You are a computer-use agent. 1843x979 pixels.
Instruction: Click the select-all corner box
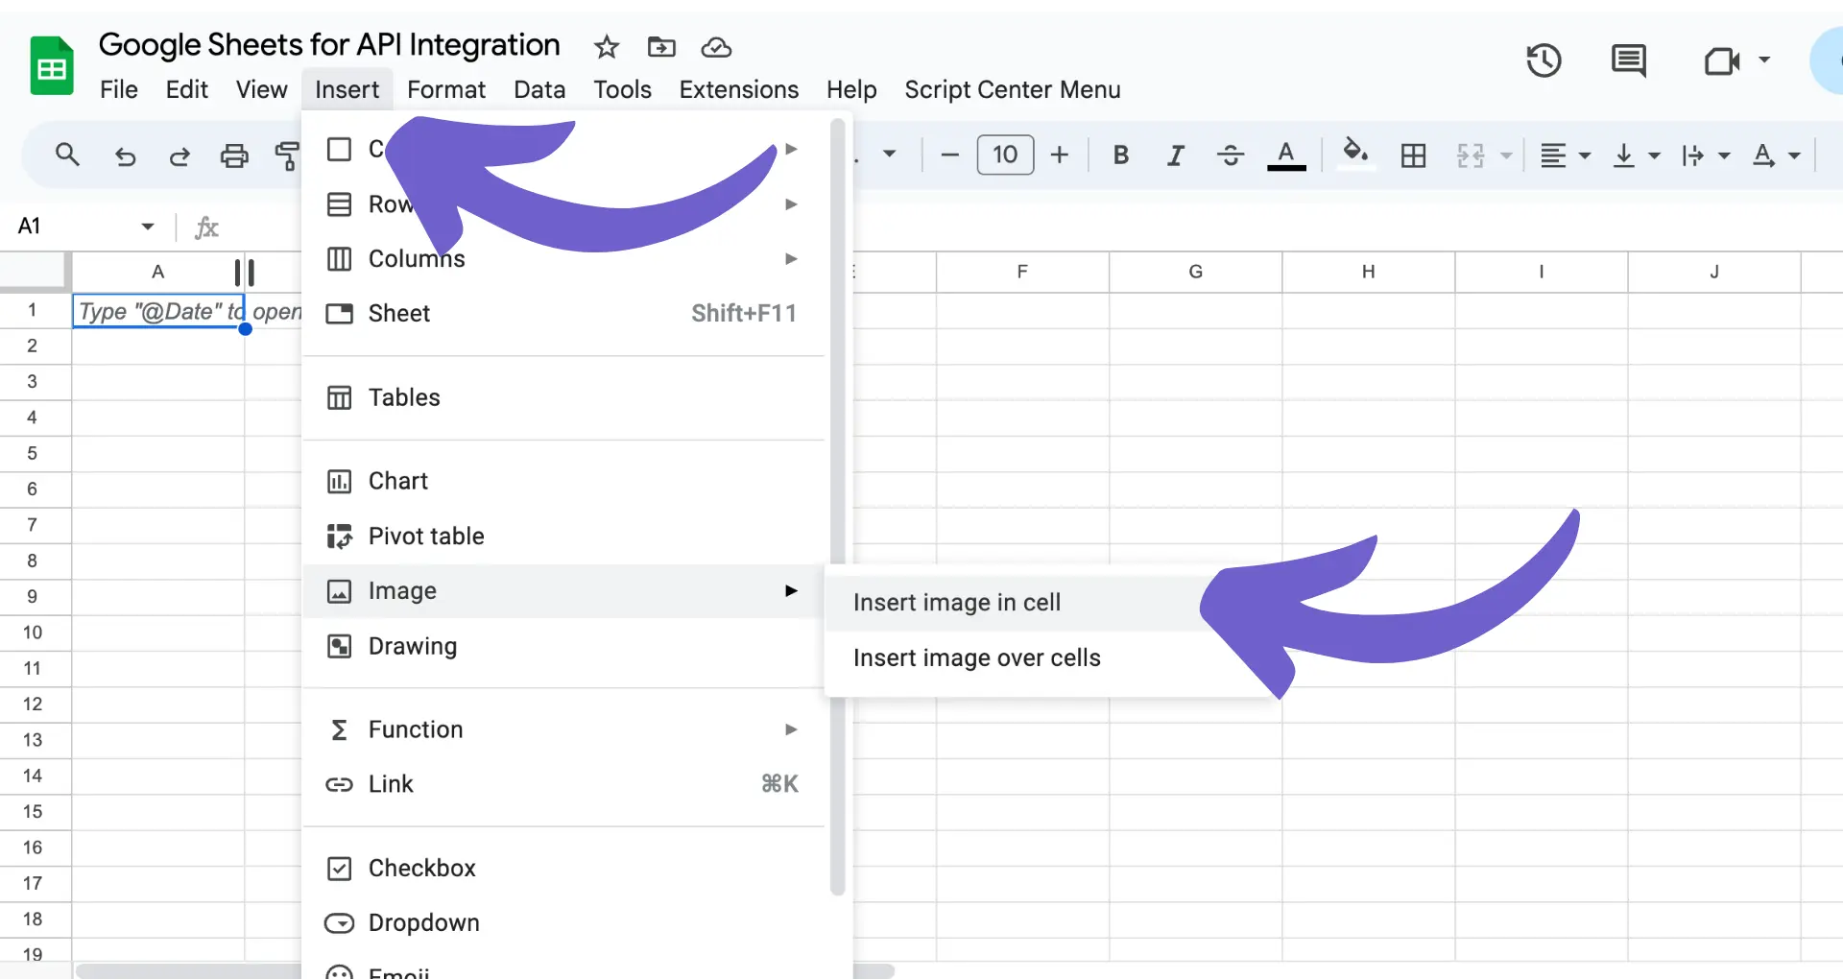(35, 271)
